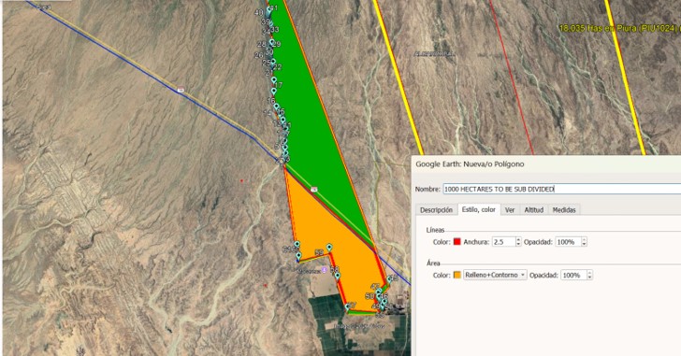Select placemark pin labeled 57

[347, 307]
